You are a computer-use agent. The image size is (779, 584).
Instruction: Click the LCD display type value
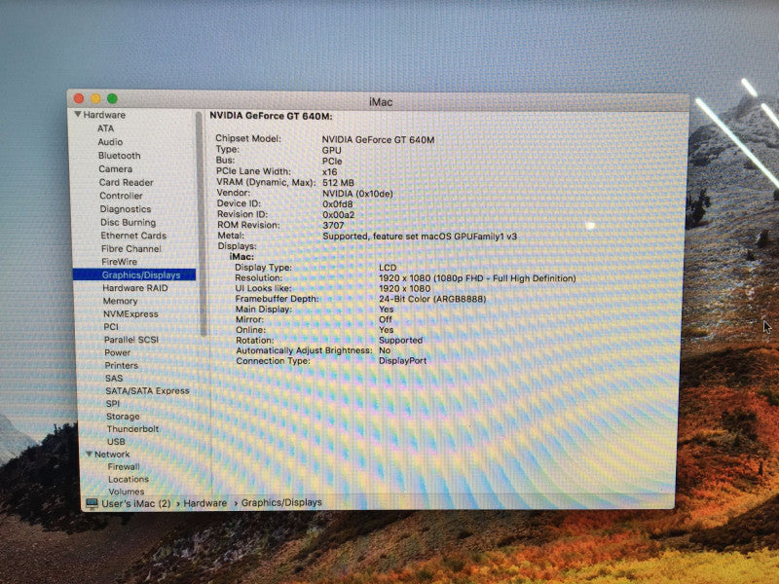point(388,268)
